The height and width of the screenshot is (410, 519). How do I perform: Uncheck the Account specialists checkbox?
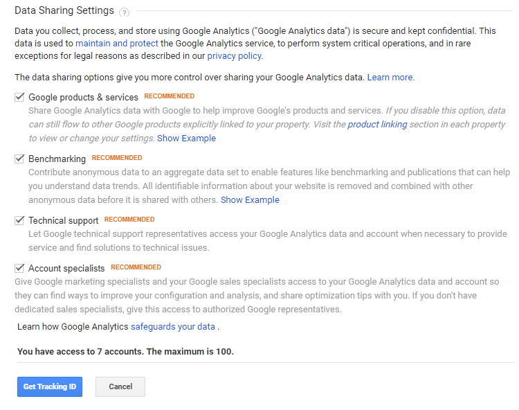[x=19, y=267]
